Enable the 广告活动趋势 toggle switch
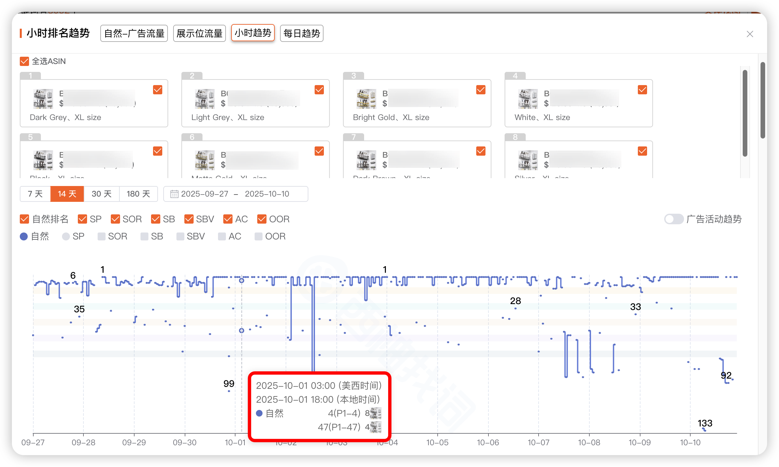 click(x=673, y=219)
